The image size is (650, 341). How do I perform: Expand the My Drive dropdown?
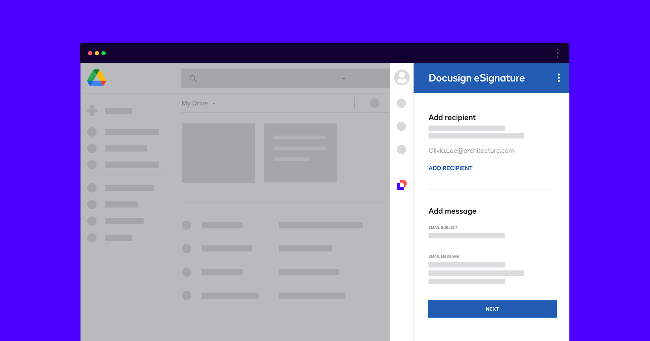click(x=214, y=103)
